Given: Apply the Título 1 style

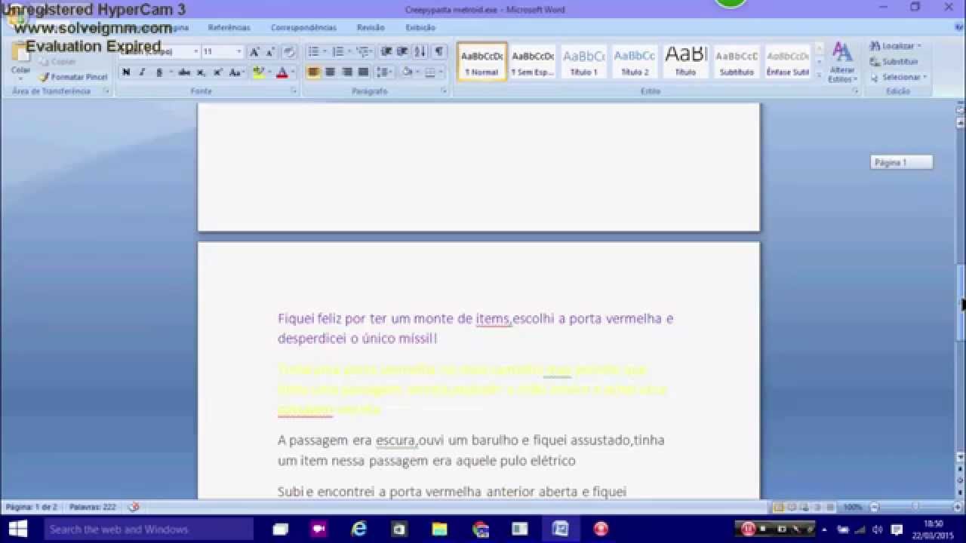Looking at the screenshot, I should click(583, 61).
